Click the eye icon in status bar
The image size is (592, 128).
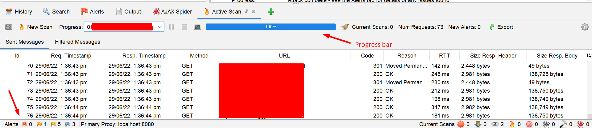tap(495, 124)
